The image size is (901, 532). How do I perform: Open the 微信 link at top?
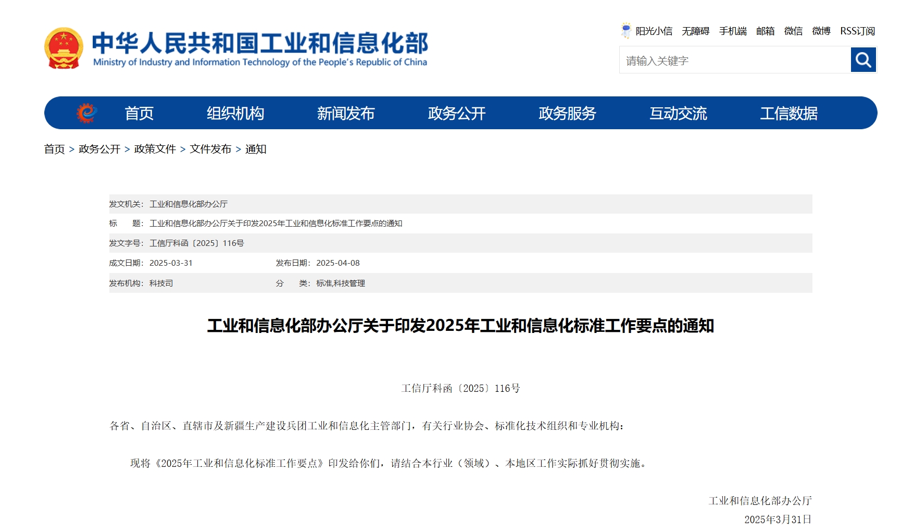pos(793,31)
